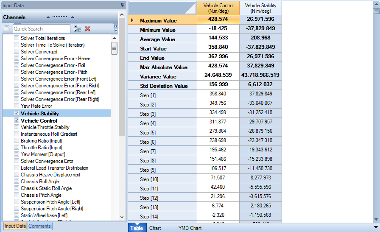Click the up arrow above the panel scrollbar
The image size is (380, 232).
click(122, 15)
